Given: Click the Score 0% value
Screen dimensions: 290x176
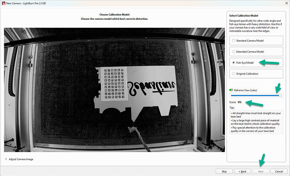Looking at the screenshot, I should pos(240,102).
